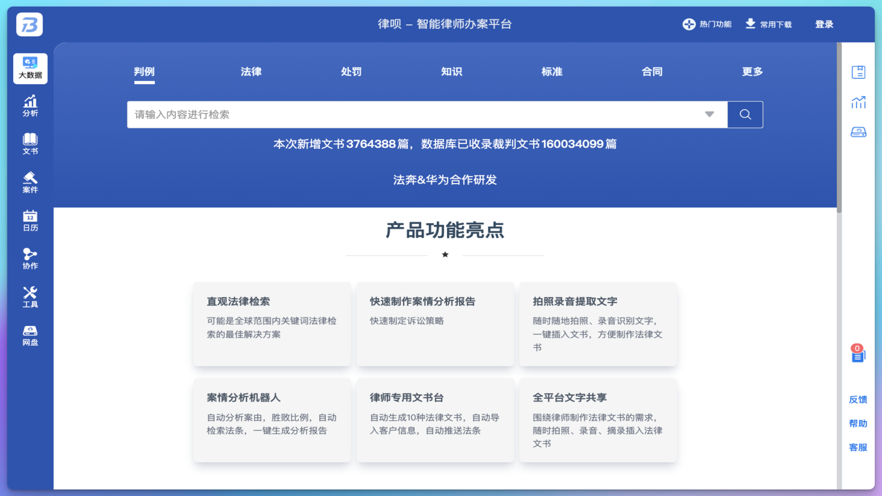Expand the 更多 tab
This screenshot has width=882, height=496.
pos(752,72)
